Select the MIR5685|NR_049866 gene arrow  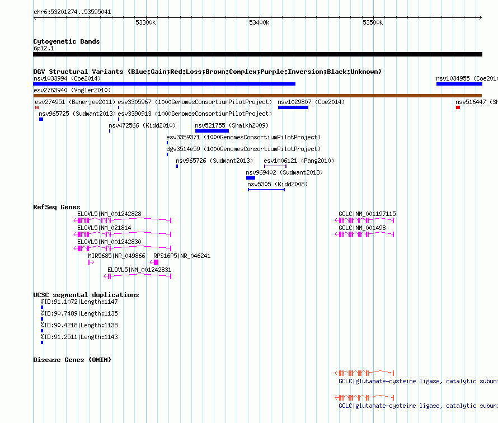click(x=91, y=262)
